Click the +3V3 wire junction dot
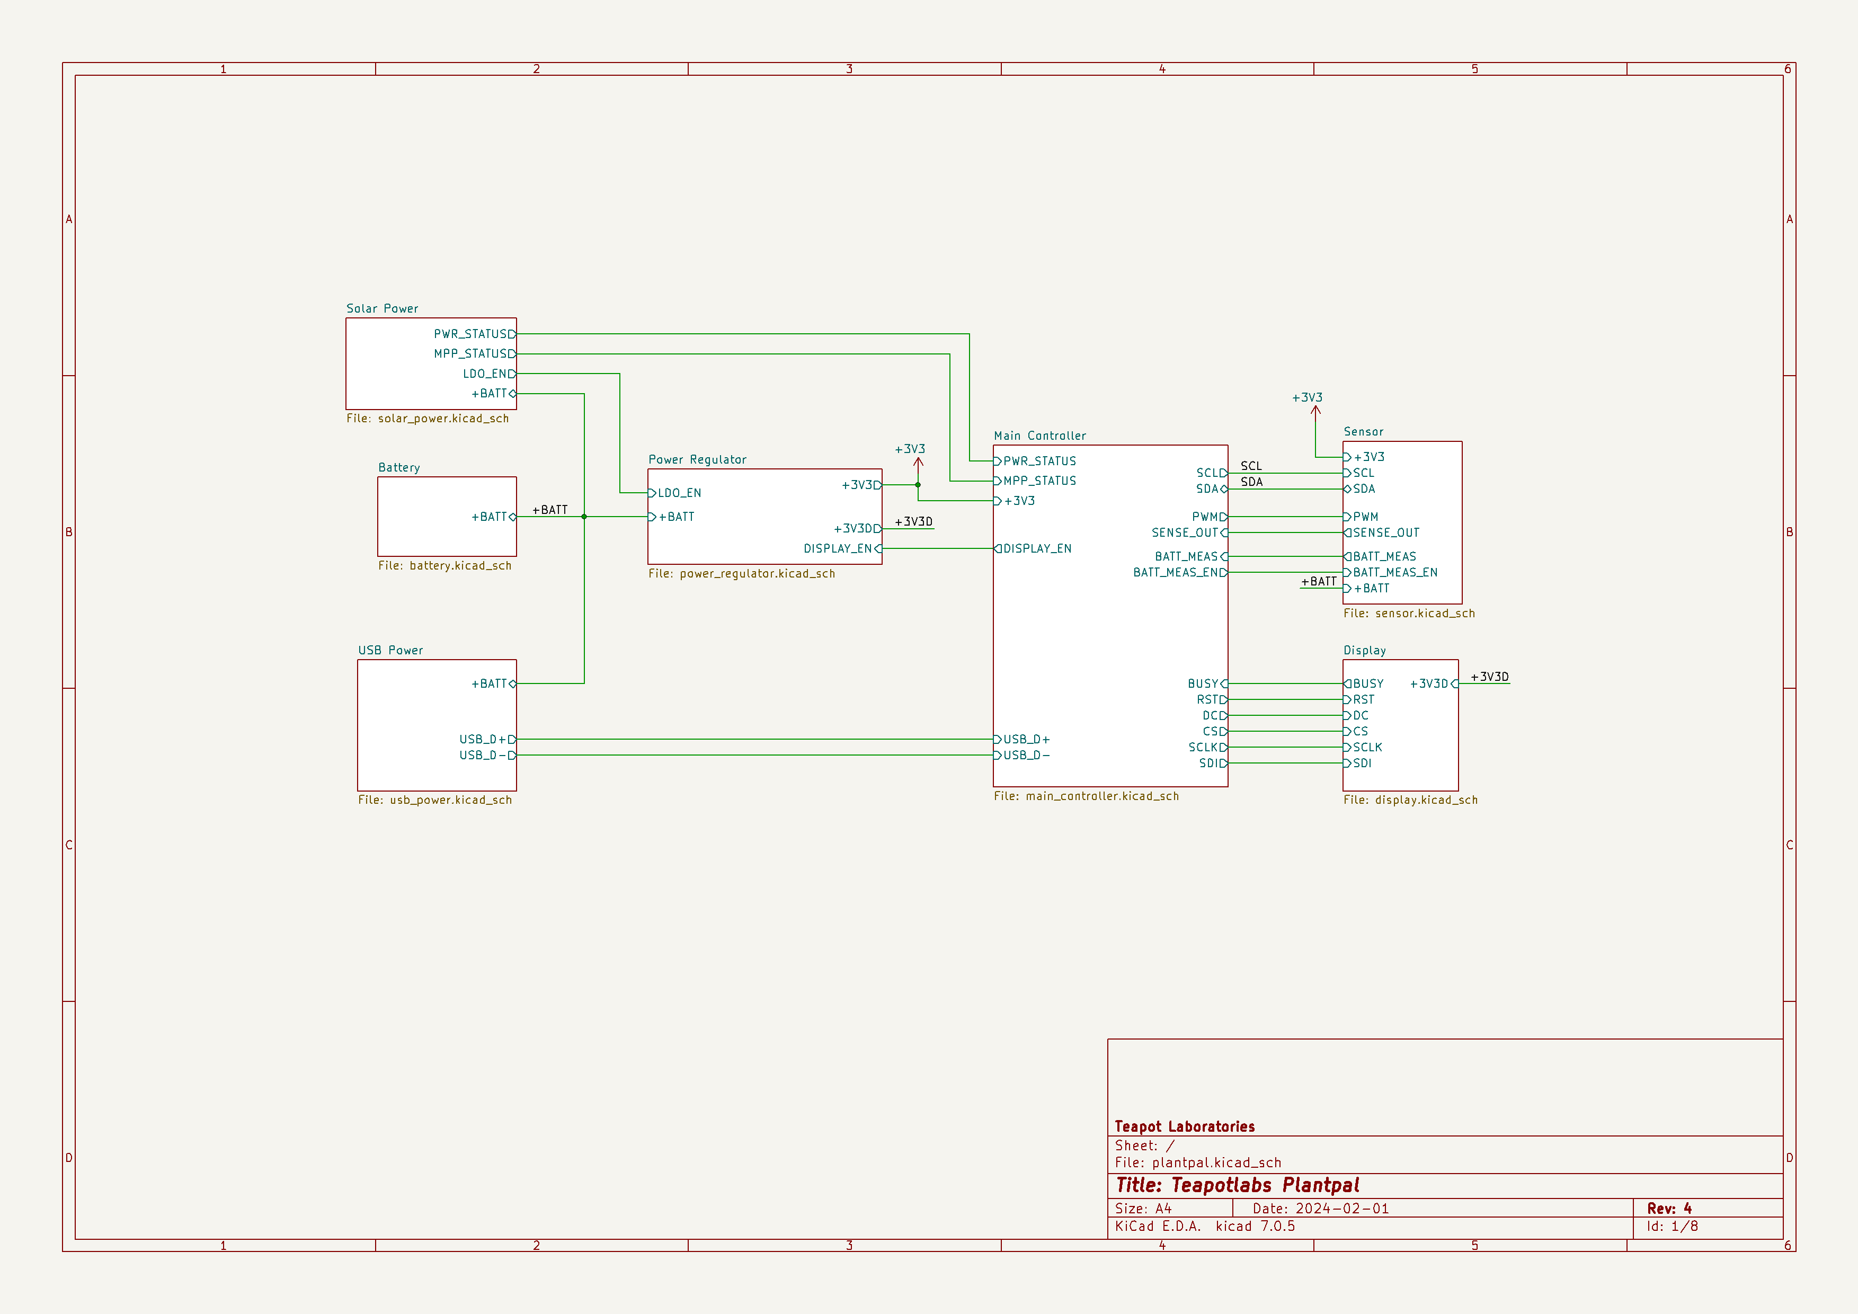Screen dimensions: 1858x1314 point(918,485)
